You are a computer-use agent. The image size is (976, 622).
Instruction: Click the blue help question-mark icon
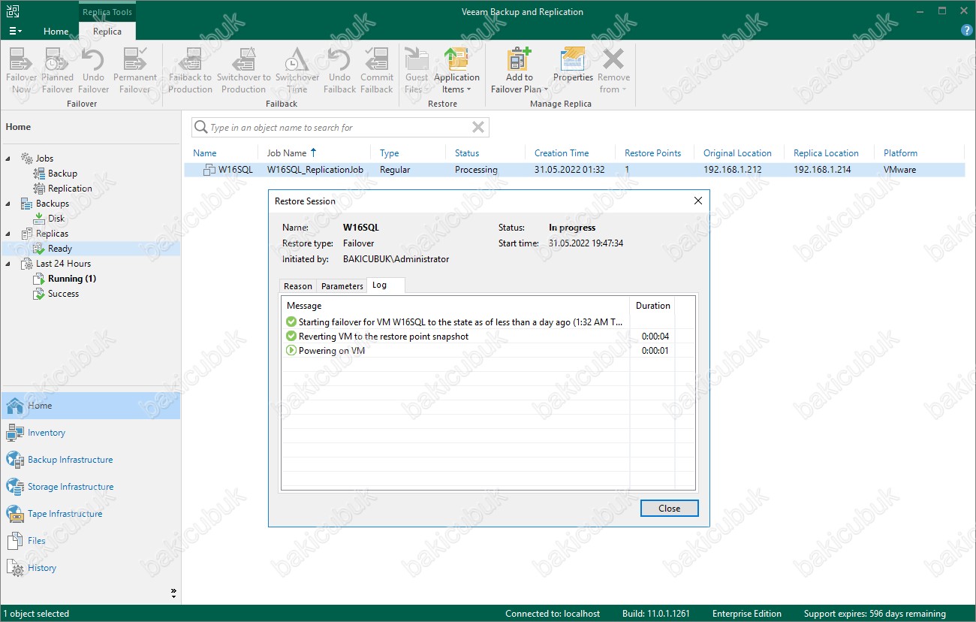coord(967,31)
